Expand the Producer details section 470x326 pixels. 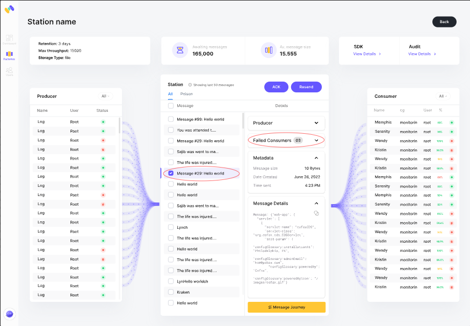coord(316,123)
